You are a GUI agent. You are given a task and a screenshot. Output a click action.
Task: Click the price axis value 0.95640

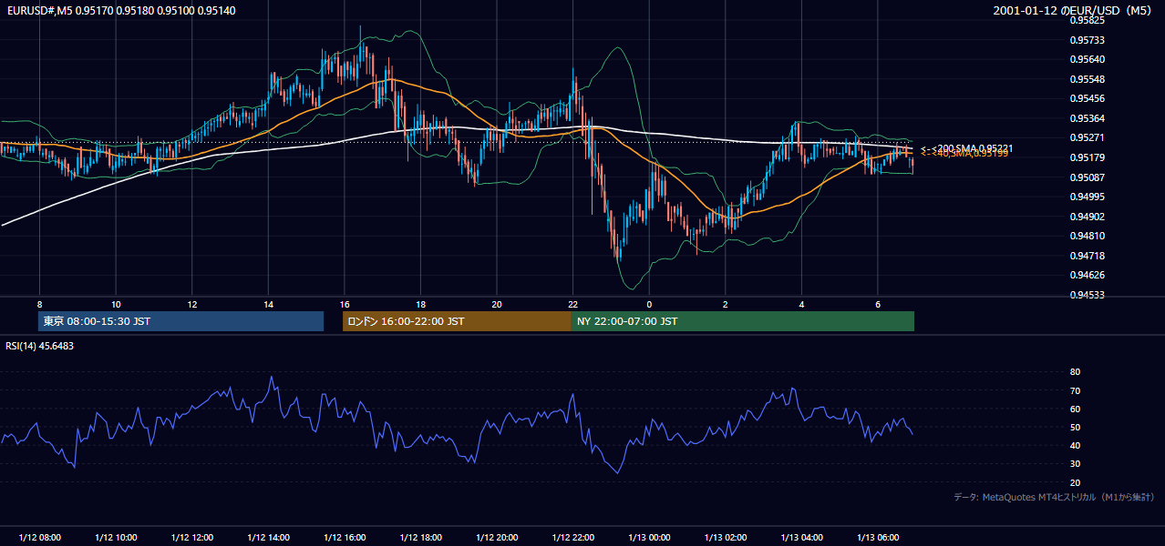coord(1087,60)
